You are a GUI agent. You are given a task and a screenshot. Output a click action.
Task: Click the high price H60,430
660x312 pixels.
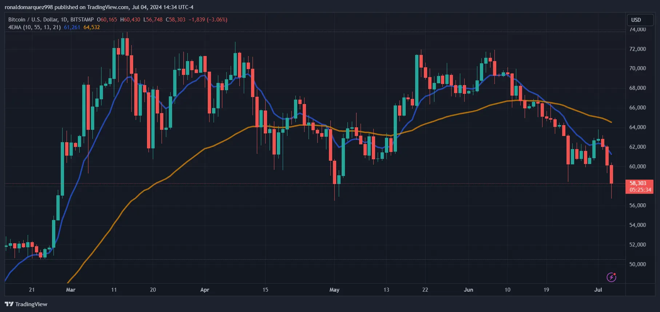130,20
